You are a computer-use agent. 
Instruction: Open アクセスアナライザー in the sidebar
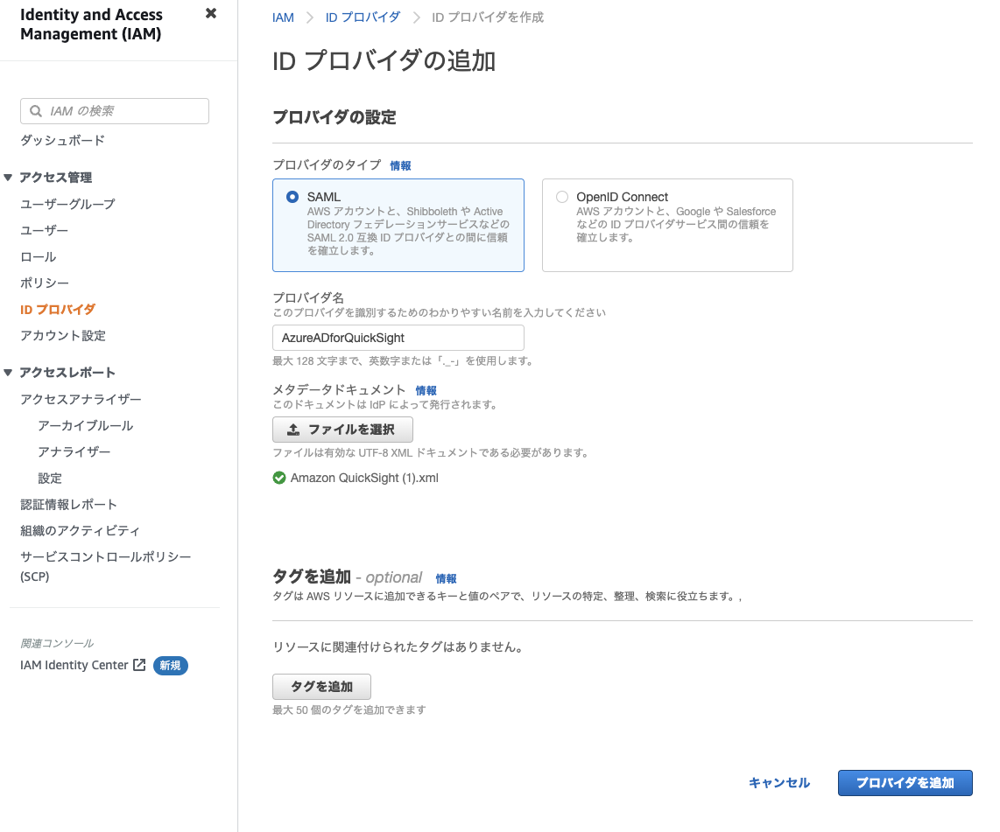81,400
